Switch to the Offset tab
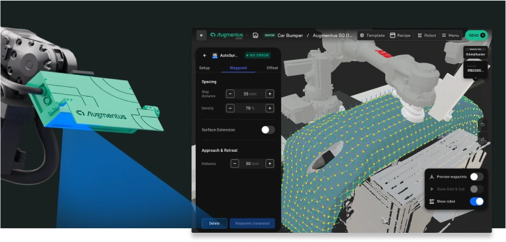The width and height of the screenshot is (506, 242). [272, 68]
